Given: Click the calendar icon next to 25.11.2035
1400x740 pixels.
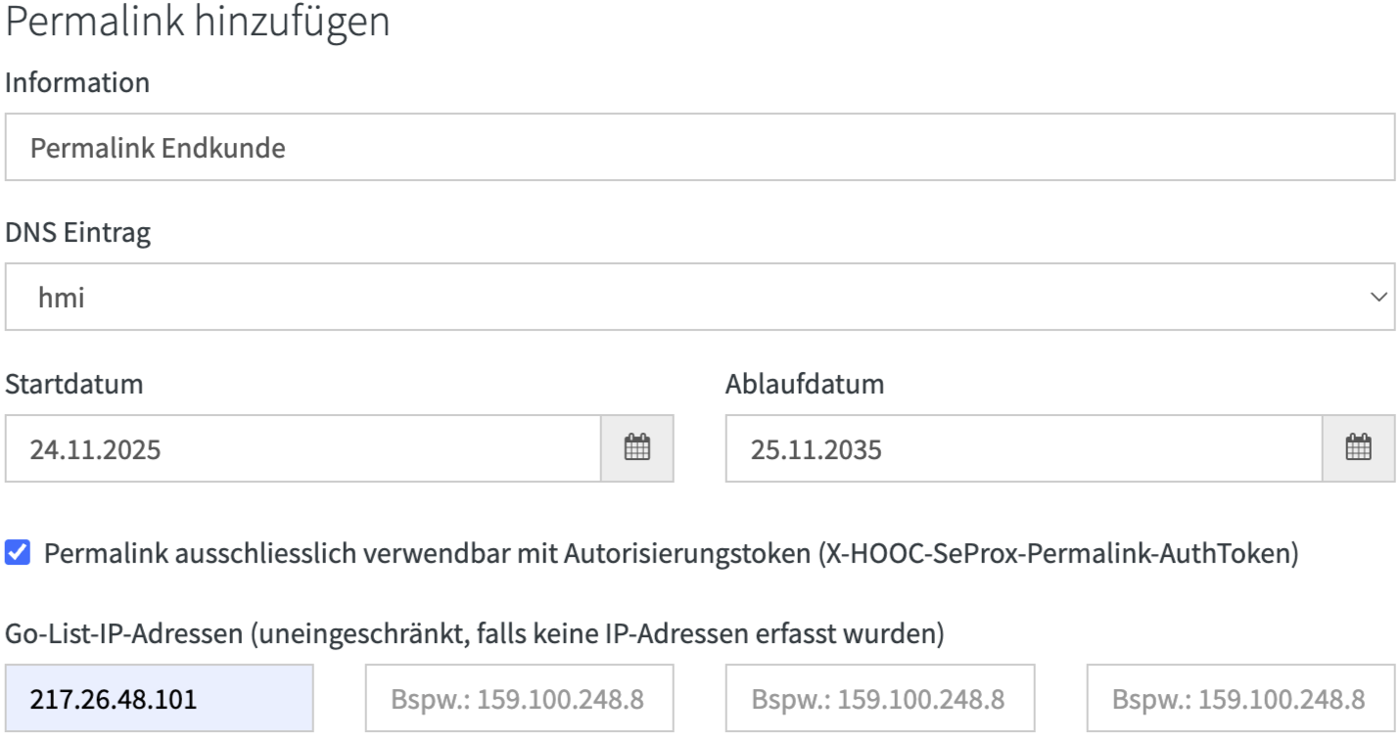Looking at the screenshot, I should [x=1359, y=448].
